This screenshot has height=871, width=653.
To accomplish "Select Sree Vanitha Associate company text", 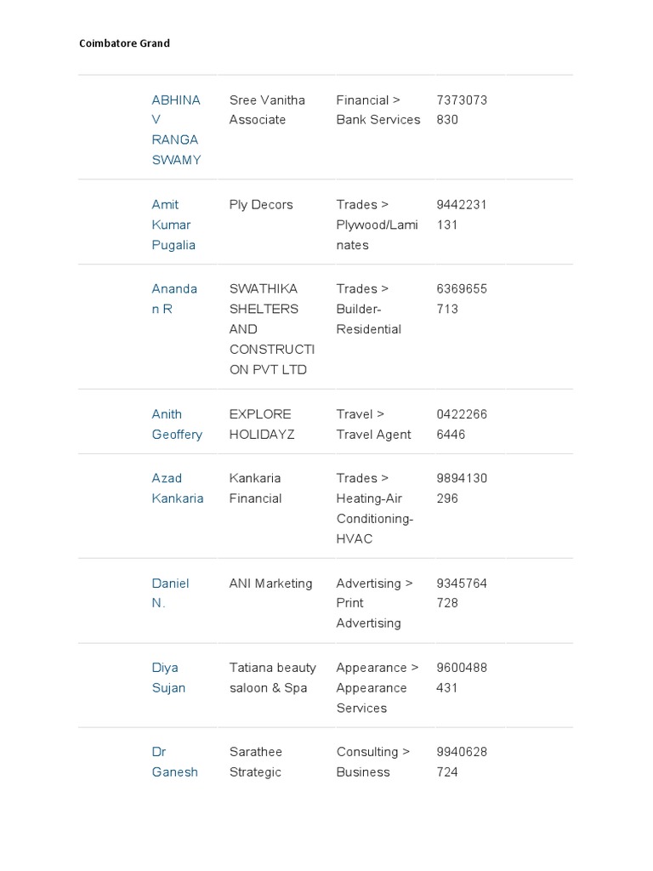I will click(x=267, y=110).
